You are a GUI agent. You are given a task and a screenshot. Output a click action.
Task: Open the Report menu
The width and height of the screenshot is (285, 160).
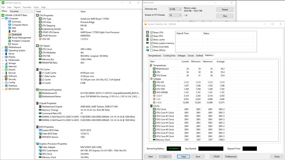click(x=17, y=7)
